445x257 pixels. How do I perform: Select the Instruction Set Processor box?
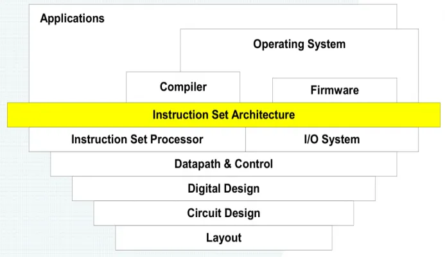(137, 139)
